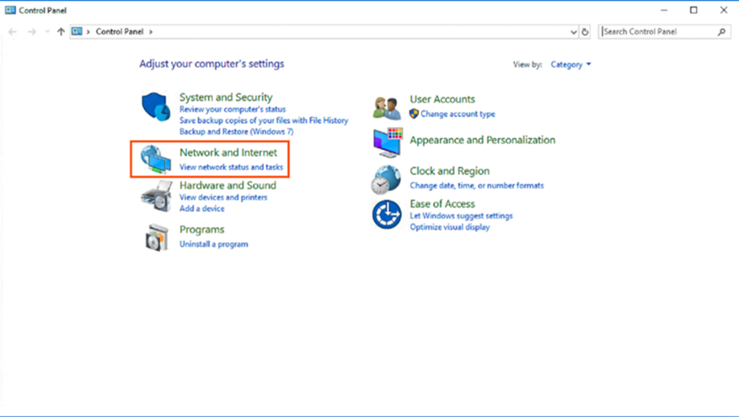
Task: Click the Uninstall a program link
Action: click(x=213, y=244)
